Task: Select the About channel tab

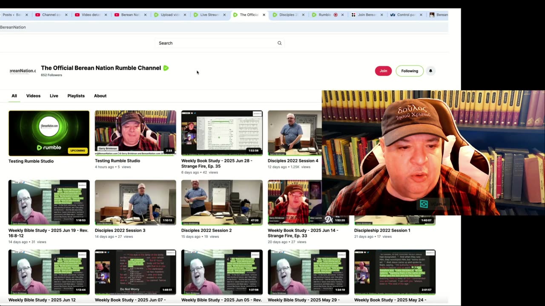Action: [x=100, y=96]
